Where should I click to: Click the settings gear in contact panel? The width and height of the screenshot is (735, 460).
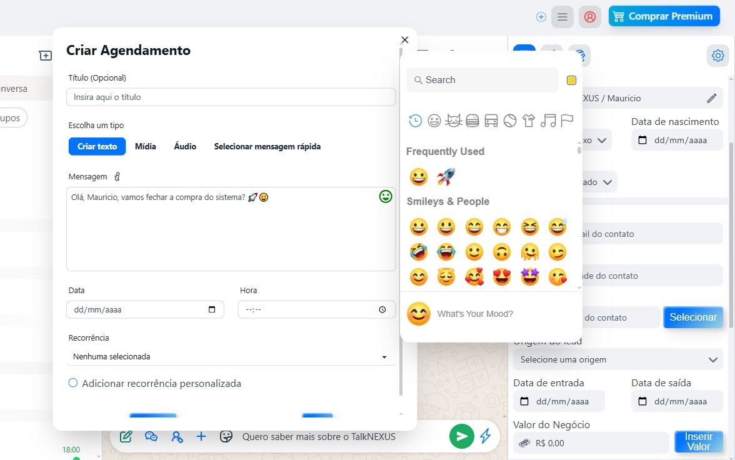coord(717,56)
